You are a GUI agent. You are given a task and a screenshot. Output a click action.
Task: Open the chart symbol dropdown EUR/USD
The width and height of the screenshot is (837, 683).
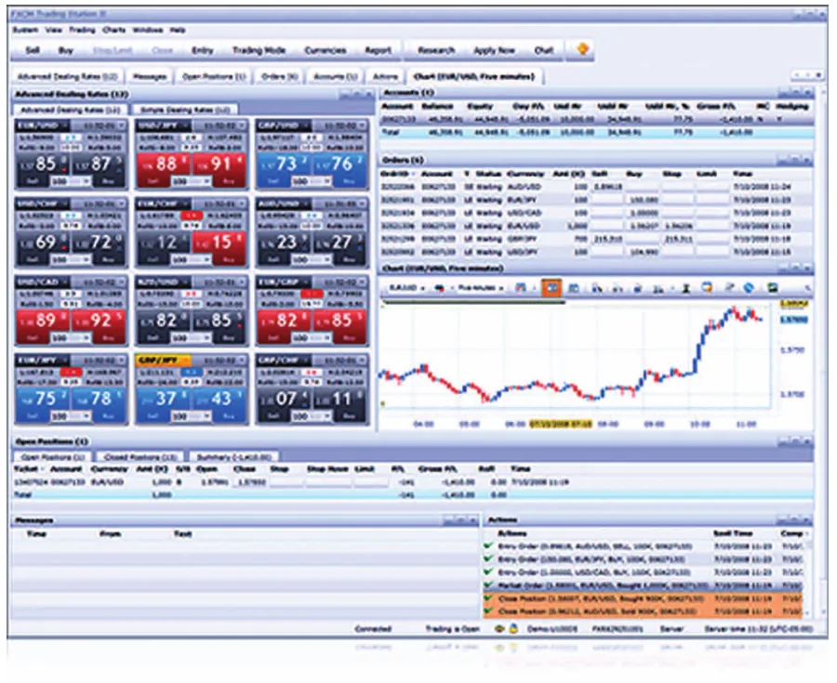(x=406, y=288)
